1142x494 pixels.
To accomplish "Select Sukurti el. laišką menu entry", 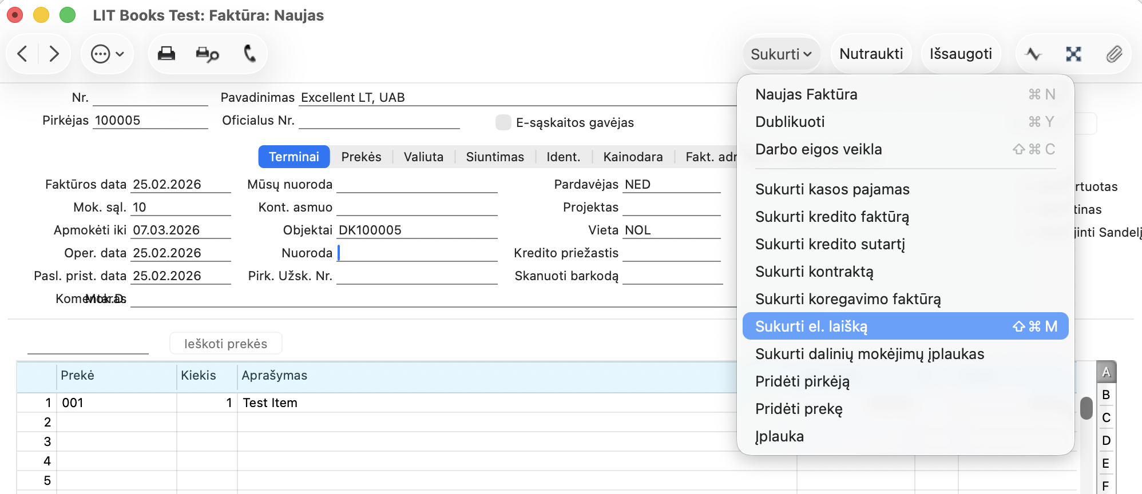I will [905, 326].
